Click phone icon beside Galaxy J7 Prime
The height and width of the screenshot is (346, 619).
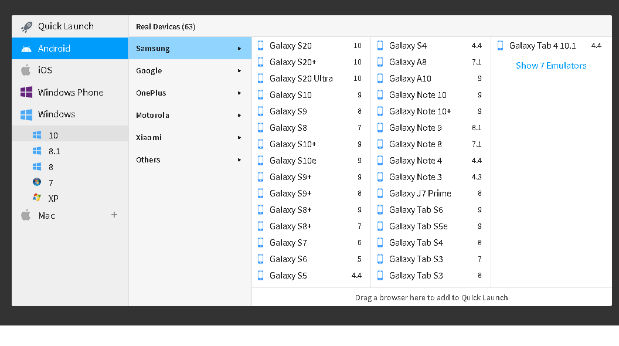[x=380, y=193]
